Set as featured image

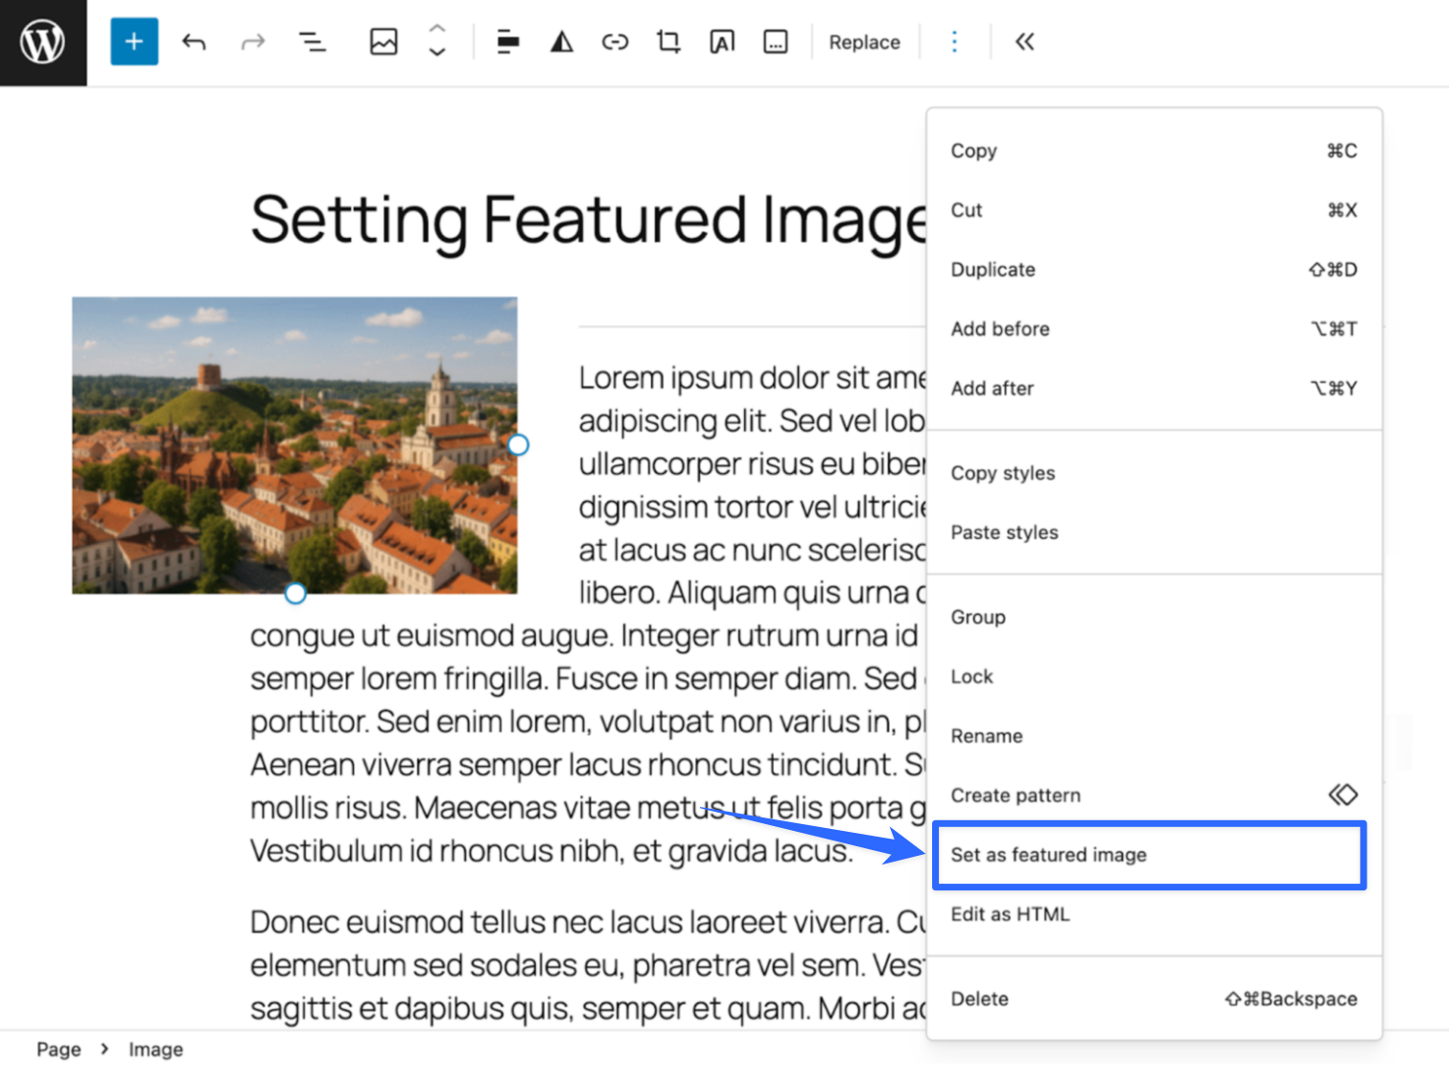click(x=1149, y=855)
